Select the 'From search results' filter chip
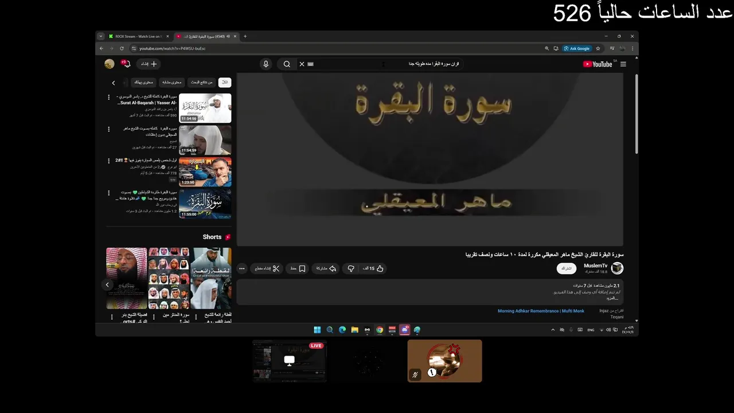The width and height of the screenshot is (734, 413). 202,83
